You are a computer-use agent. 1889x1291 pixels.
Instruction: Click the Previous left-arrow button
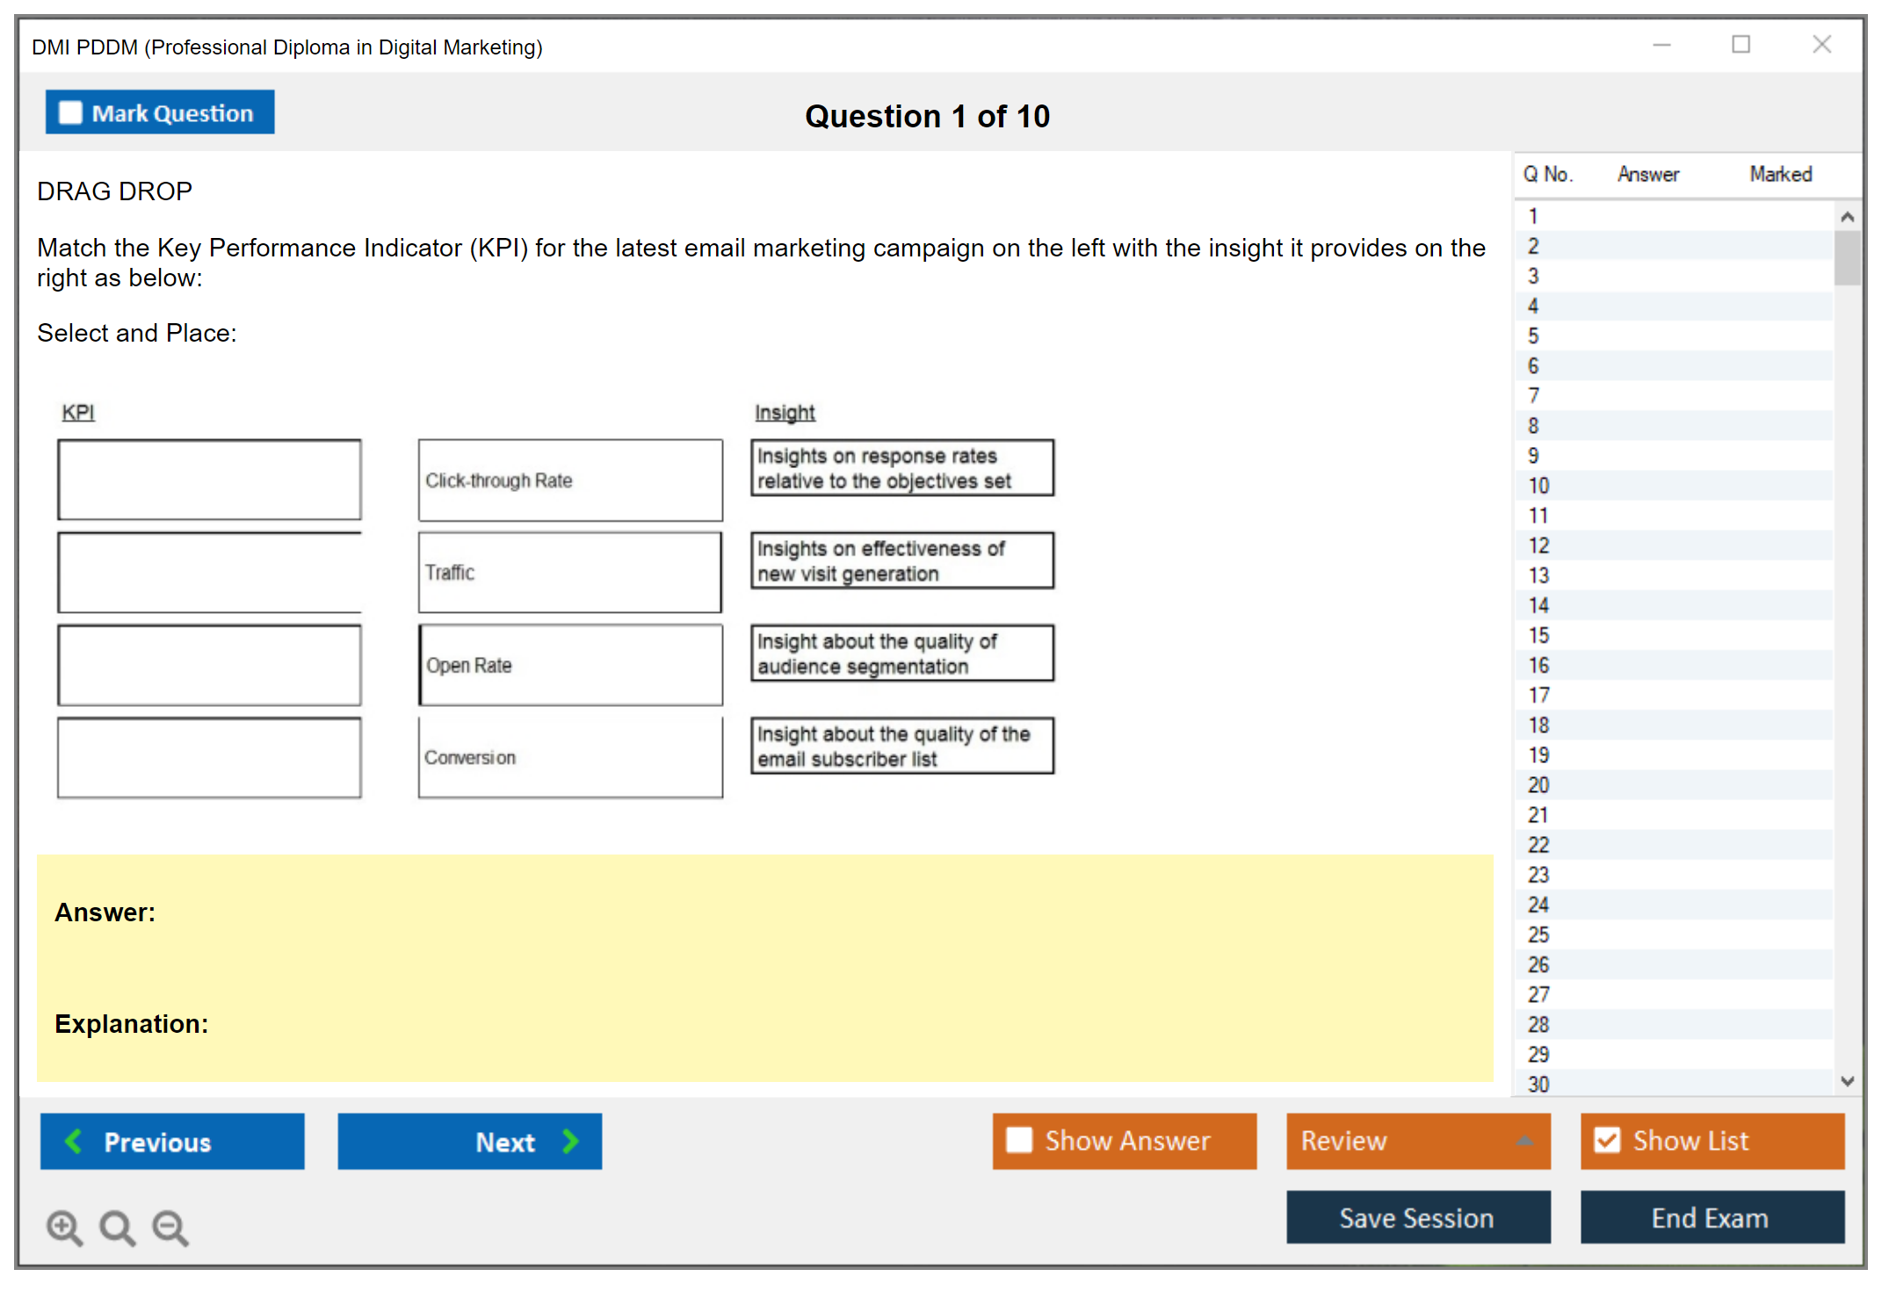(172, 1141)
